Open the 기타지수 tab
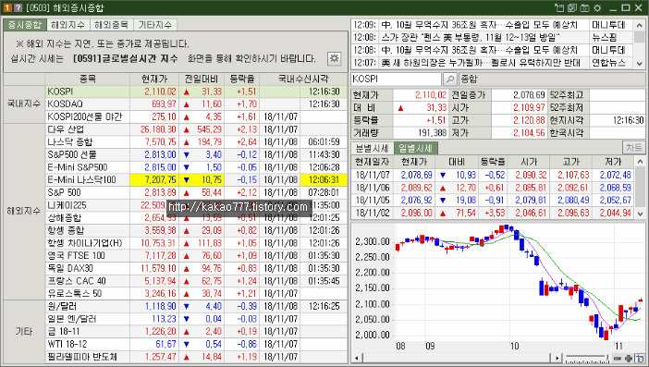This screenshot has height=367, width=649. (x=154, y=25)
